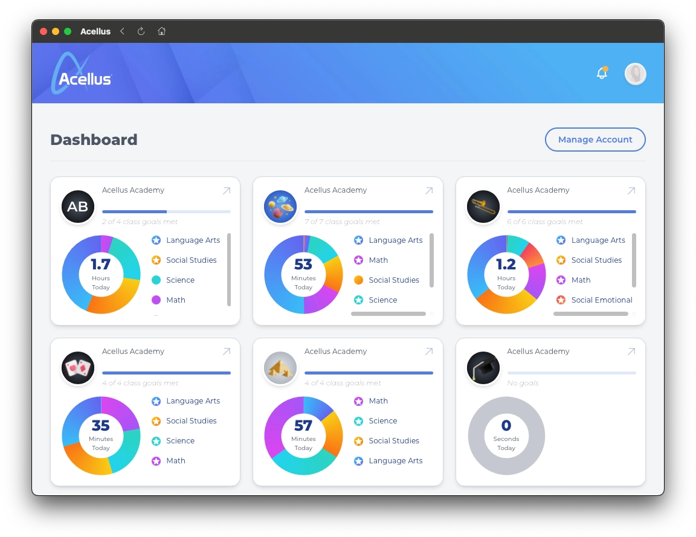
Task: Reload the page with the refresh icon
Action: point(141,31)
